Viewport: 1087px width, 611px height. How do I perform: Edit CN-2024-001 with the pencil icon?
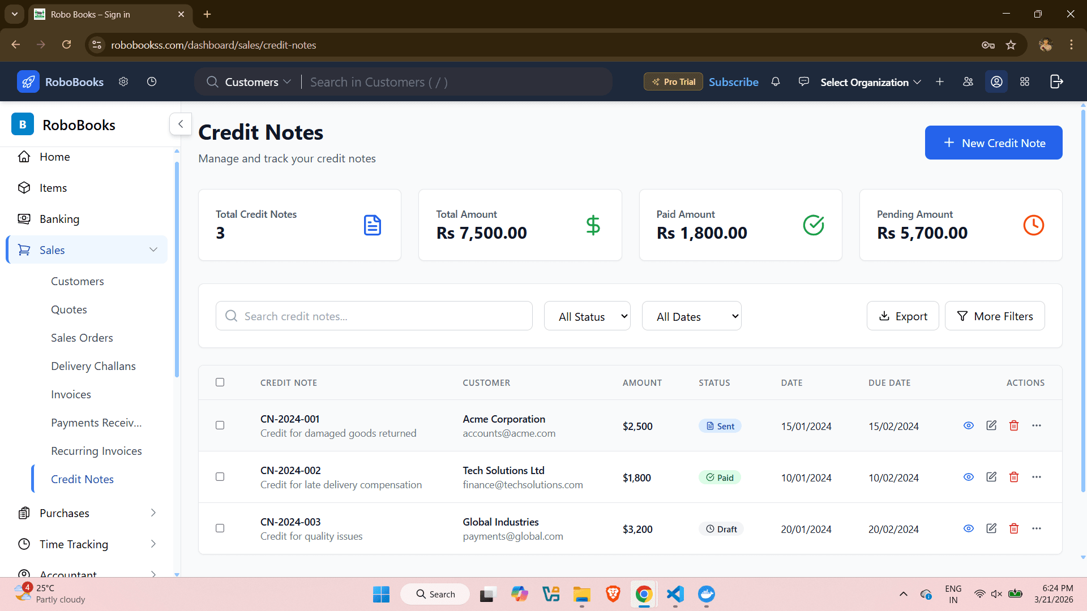(x=991, y=425)
